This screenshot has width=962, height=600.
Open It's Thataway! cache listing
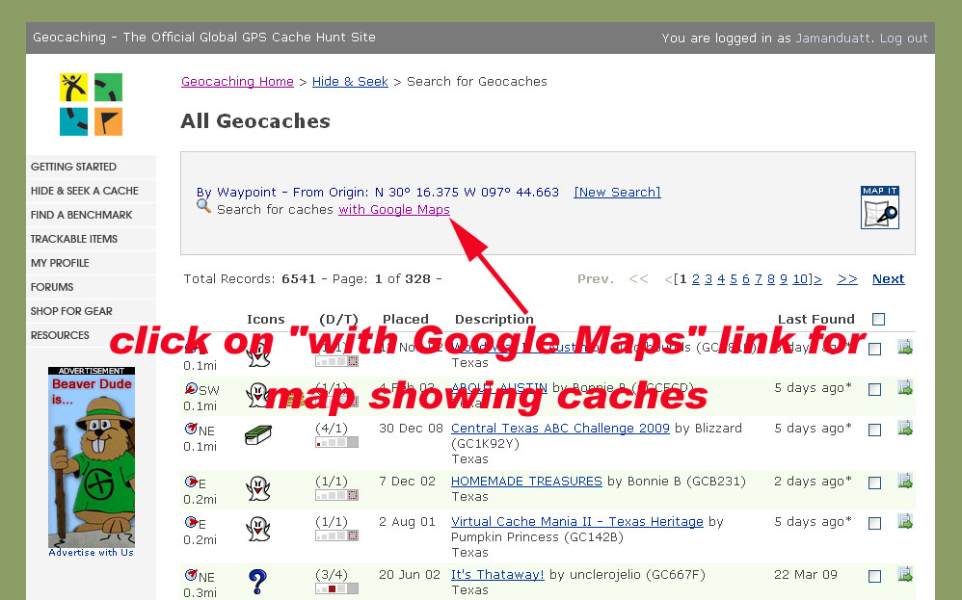(497, 574)
